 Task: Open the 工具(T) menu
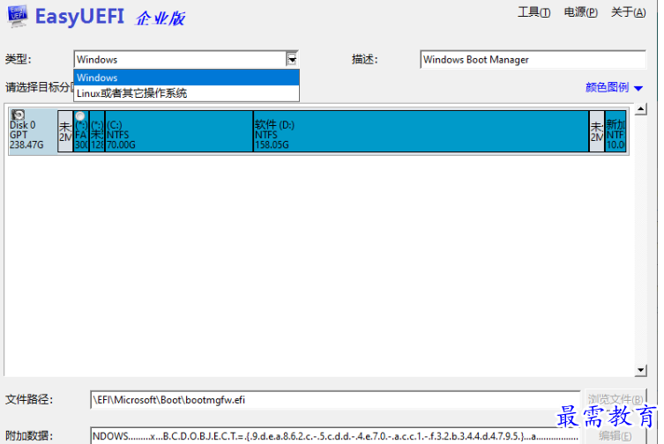(x=534, y=12)
